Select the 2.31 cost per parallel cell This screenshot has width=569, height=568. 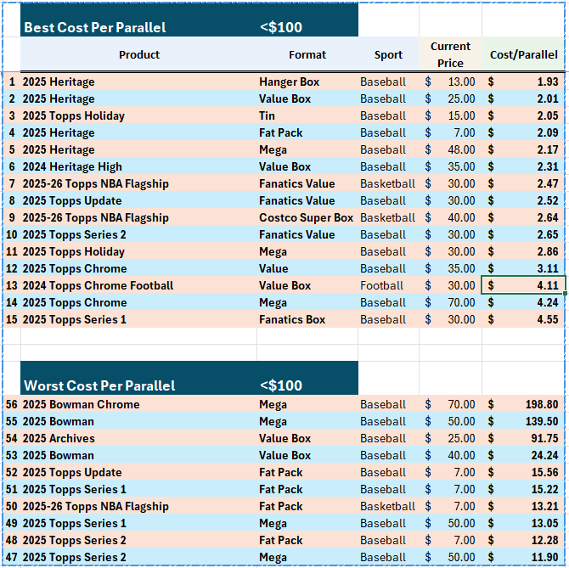tap(523, 167)
